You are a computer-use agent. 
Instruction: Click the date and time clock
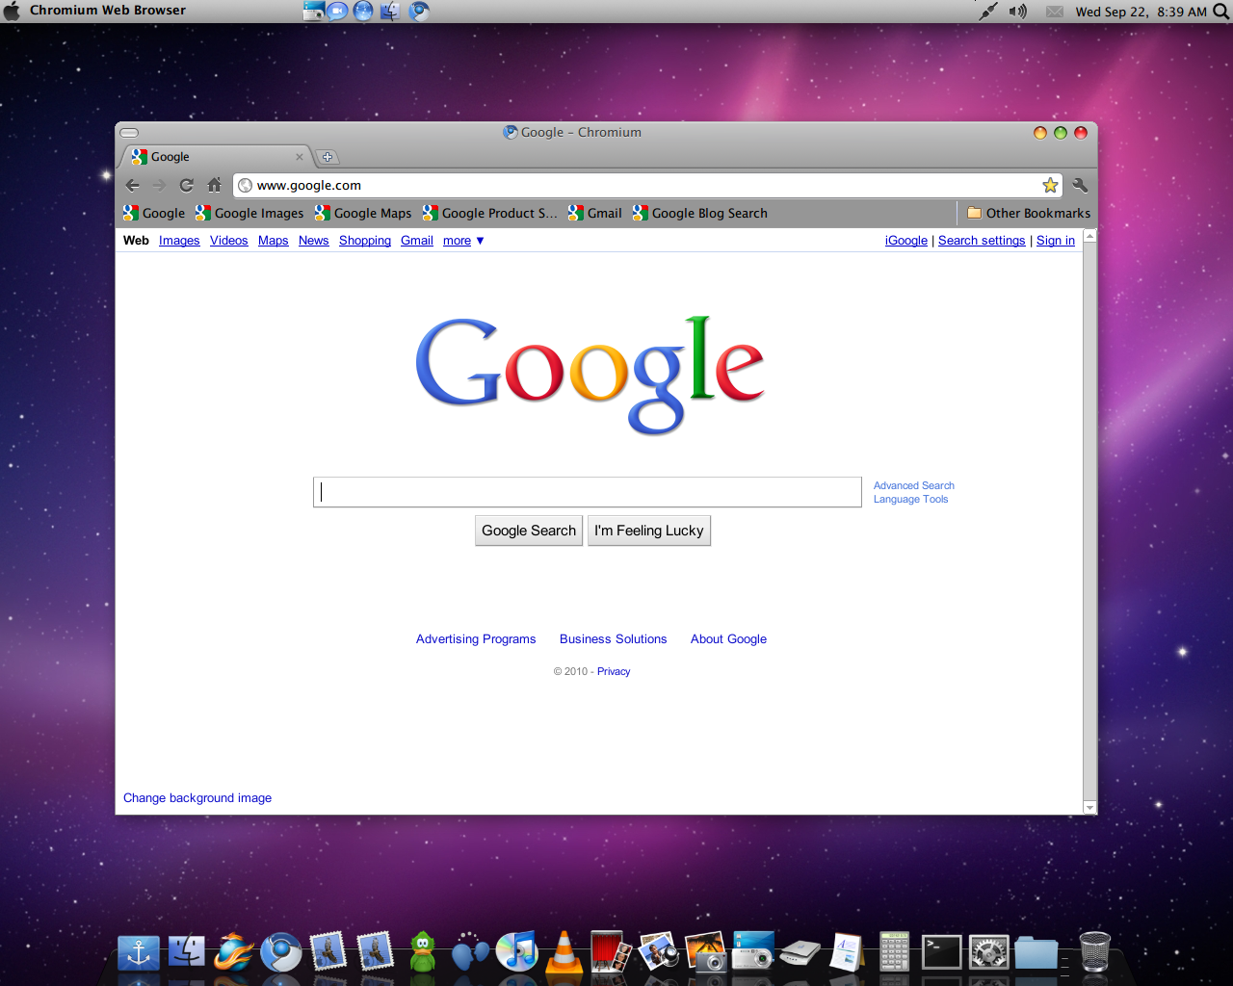pos(1141,12)
